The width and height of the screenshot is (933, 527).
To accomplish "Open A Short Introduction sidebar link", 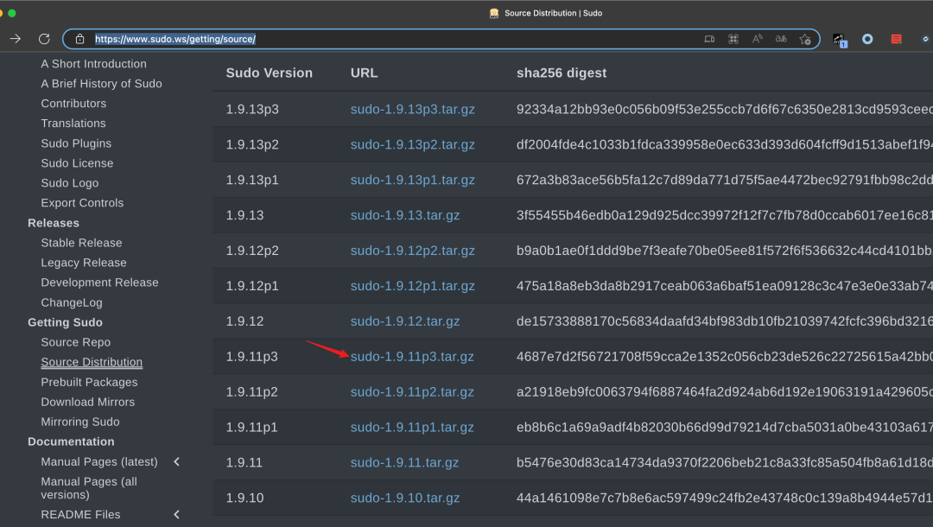I will [x=93, y=64].
